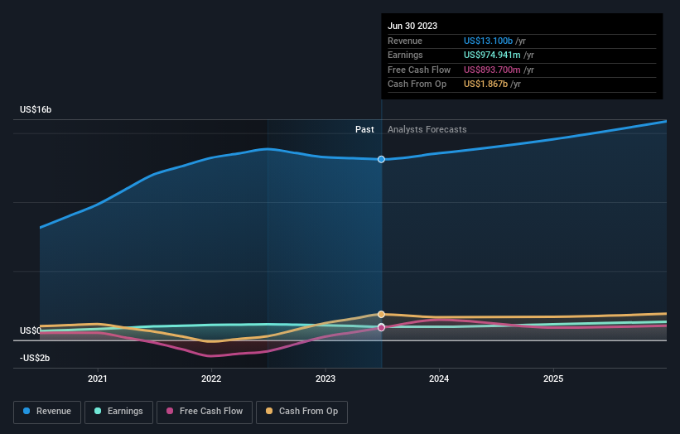Image resolution: width=680 pixels, height=434 pixels.
Task: Click the Past label on chart
Action: pyautogui.click(x=364, y=129)
